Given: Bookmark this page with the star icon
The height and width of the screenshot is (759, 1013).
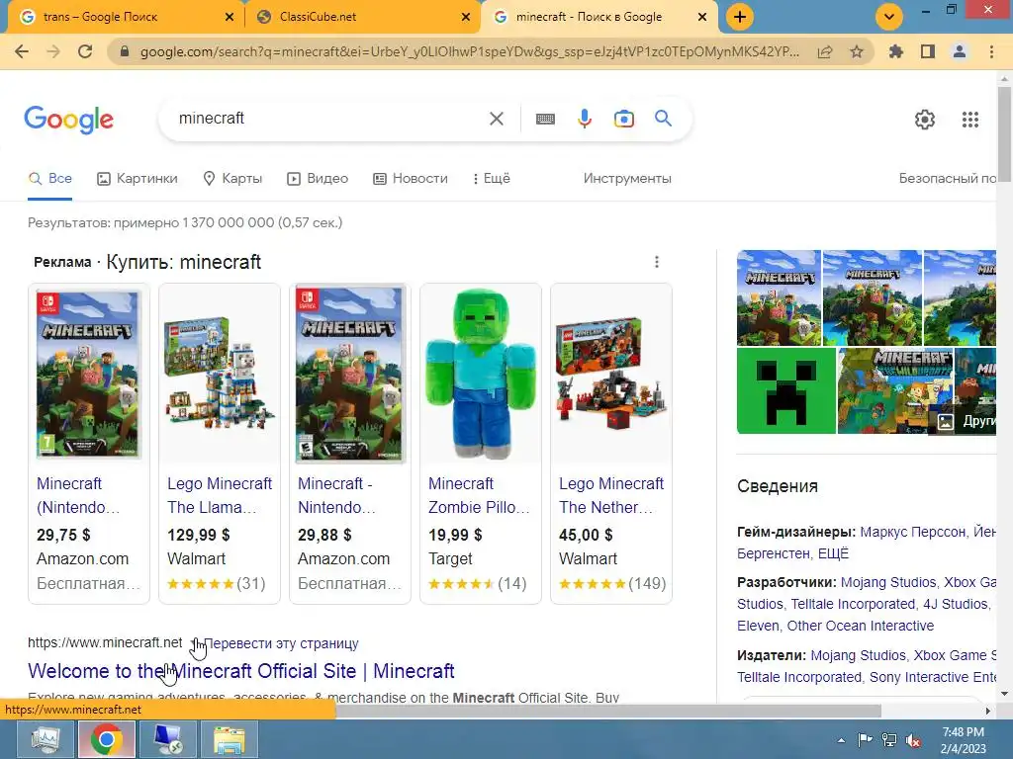Looking at the screenshot, I should (x=857, y=51).
